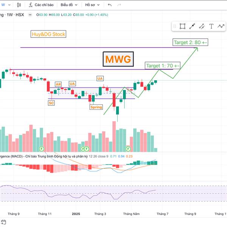
Task: Open Các chỉ báo indicators menu
Action: pos(41,5)
